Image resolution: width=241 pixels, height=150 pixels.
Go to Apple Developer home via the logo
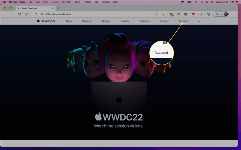(46, 21)
